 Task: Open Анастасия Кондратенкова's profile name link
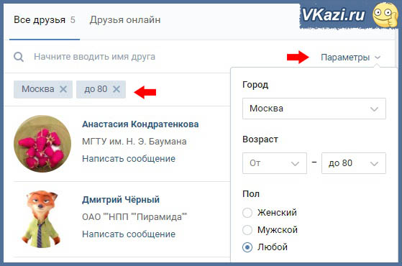[140, 124]
